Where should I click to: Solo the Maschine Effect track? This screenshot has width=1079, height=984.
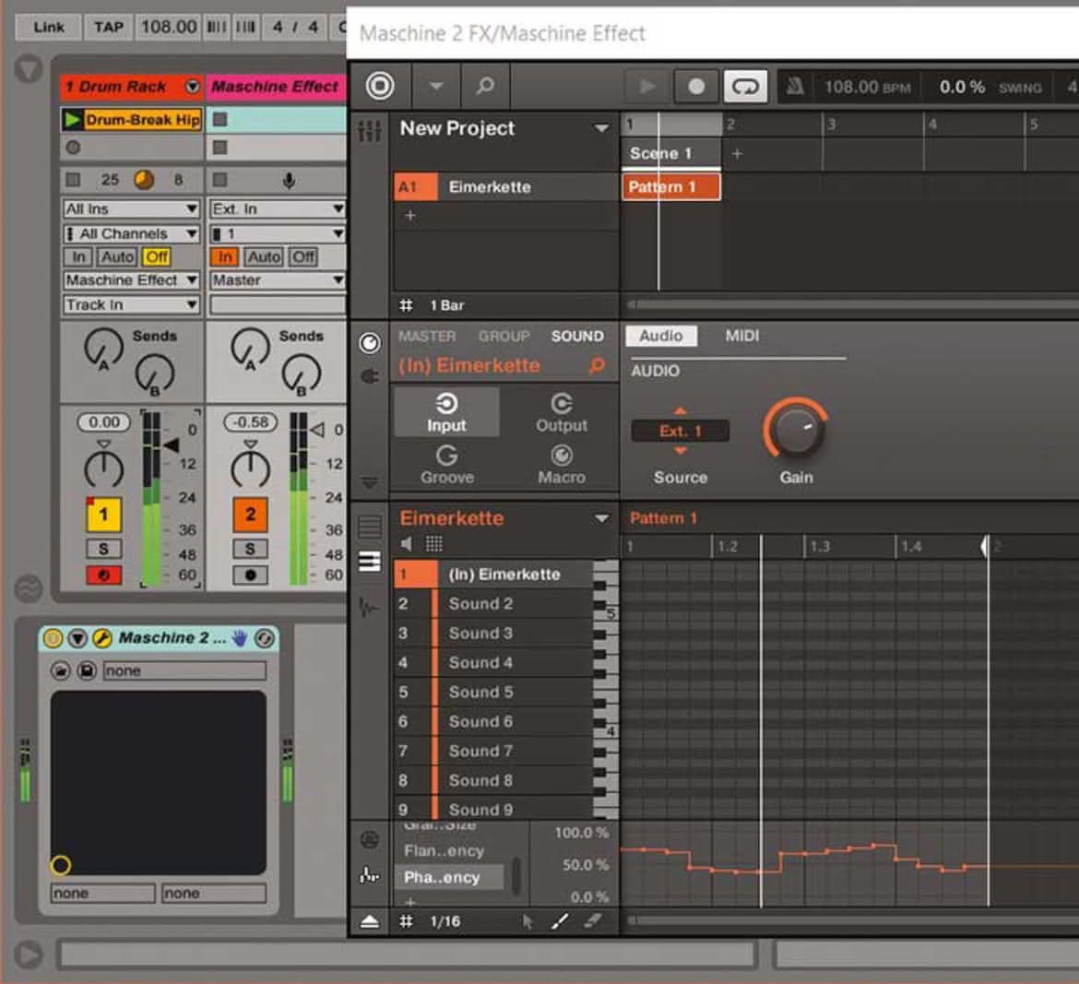pyautogui.click(x=250, y=549)
